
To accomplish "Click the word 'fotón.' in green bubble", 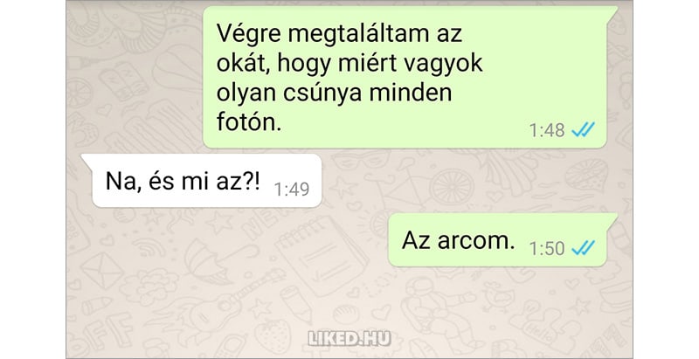I will pyautogui.click(x=249, y=121).
